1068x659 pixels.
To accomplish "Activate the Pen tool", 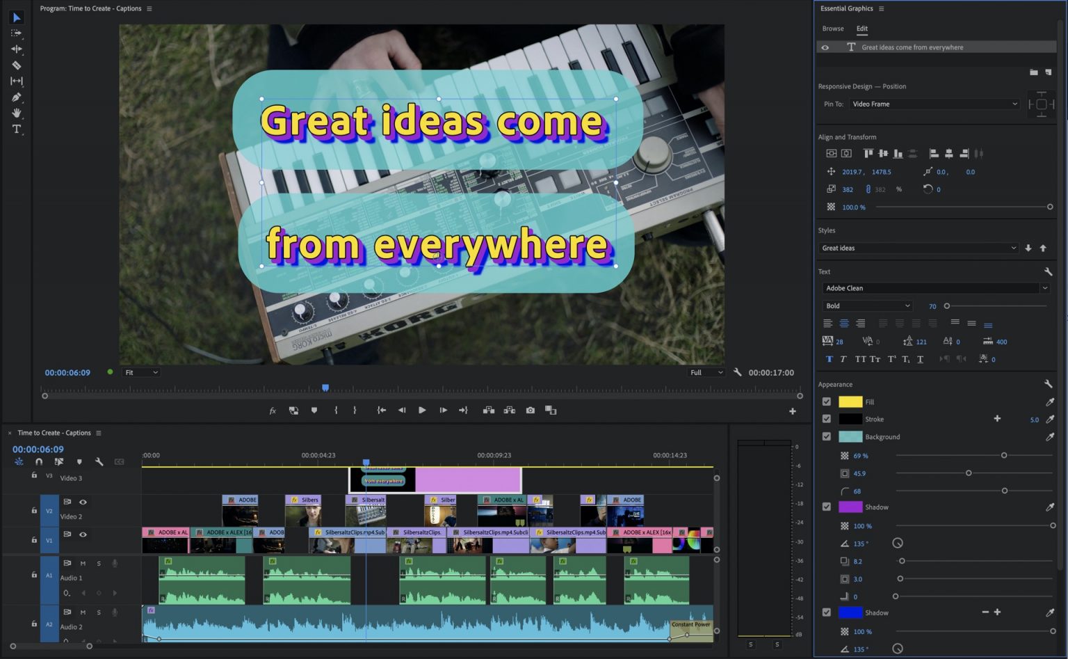I will point(17,97).
